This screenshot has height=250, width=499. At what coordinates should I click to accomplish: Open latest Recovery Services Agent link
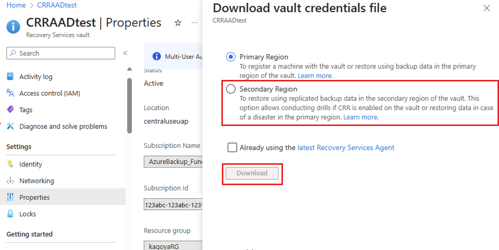[346, 147]
